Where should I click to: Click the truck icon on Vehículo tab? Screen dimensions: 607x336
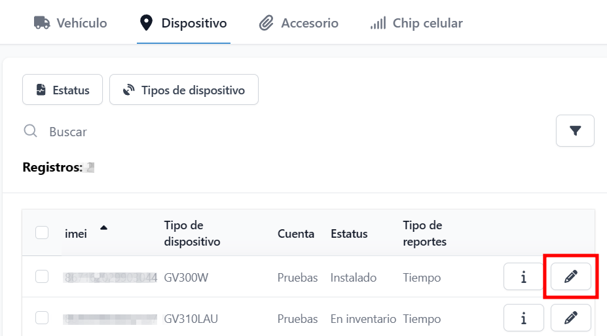coord(42,23)
